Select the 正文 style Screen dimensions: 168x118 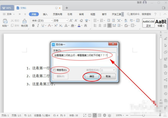click(x=148, y=23)
